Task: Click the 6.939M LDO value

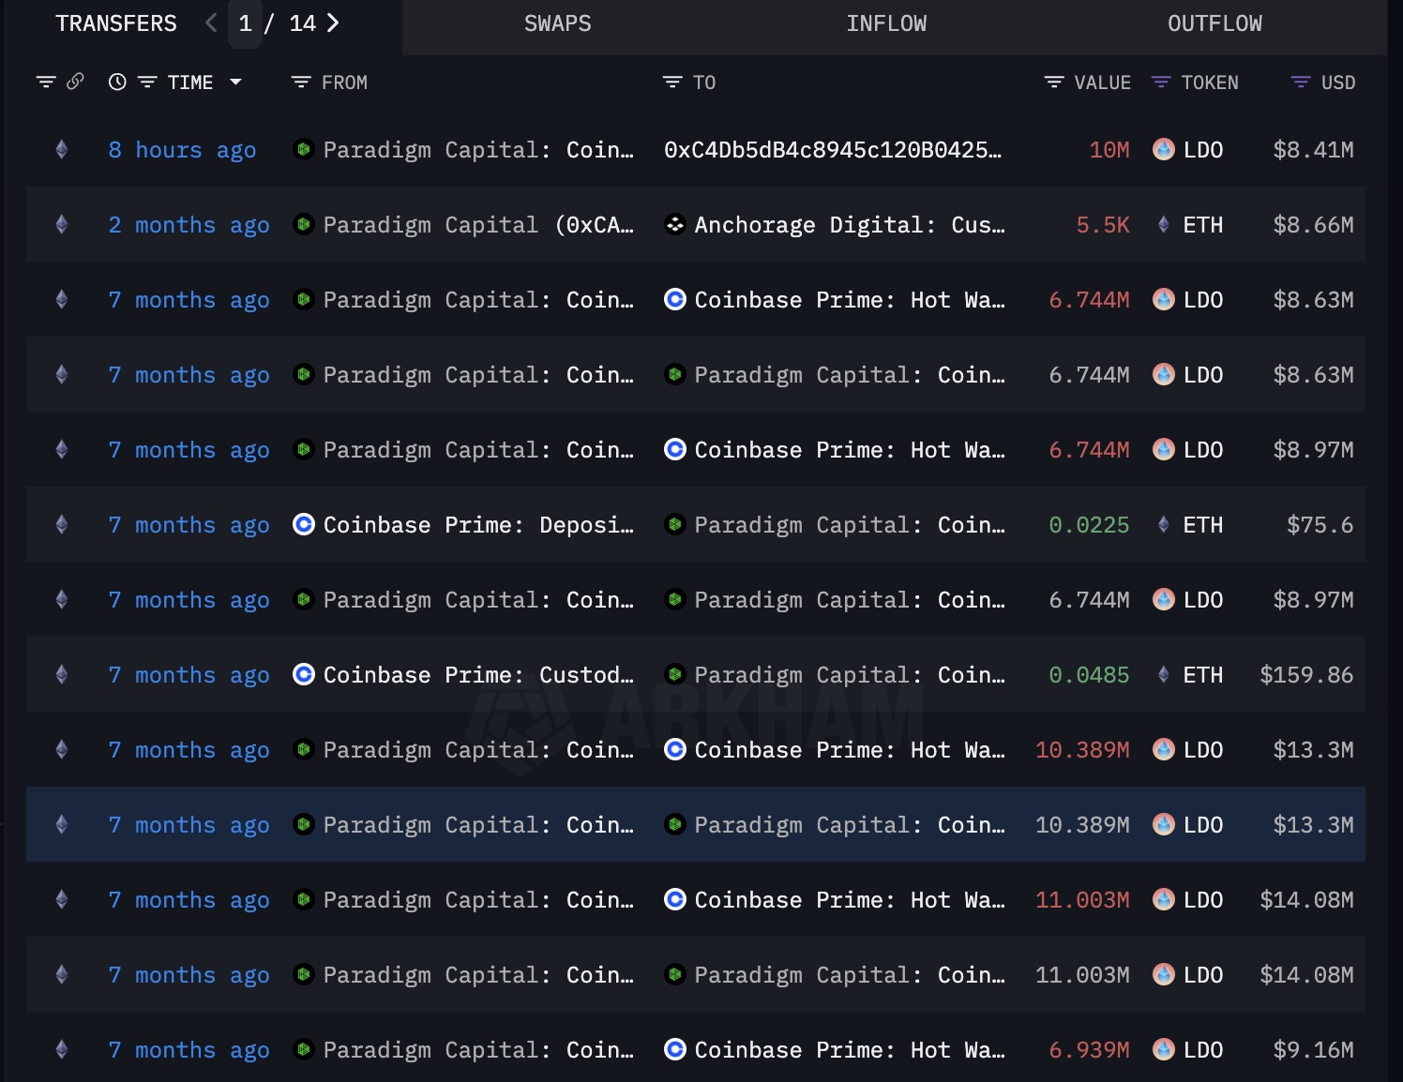Action: 1089,1050
